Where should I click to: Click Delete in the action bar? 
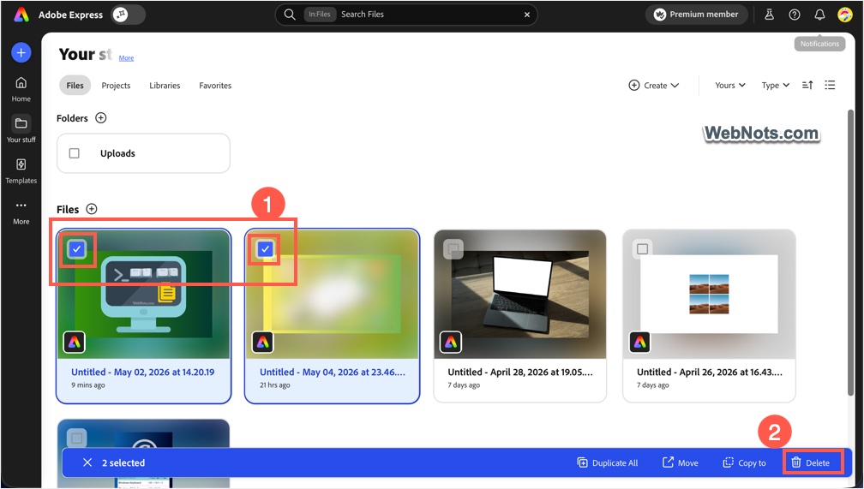(x=813, y=462)
